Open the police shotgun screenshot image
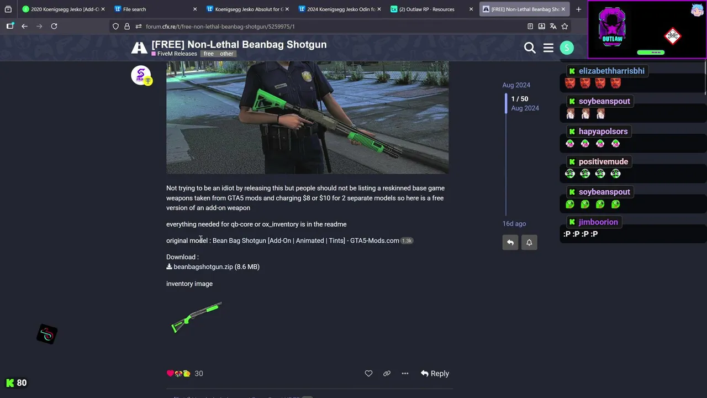This screenshot has height=398, width=707. [x=307, y=118]
